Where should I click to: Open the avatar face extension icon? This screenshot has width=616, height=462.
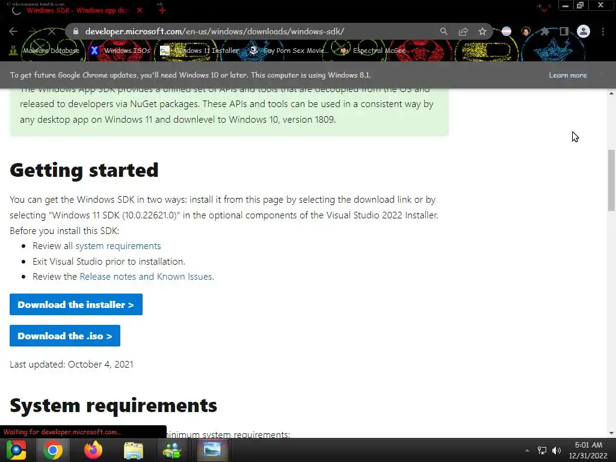point(526,31)
